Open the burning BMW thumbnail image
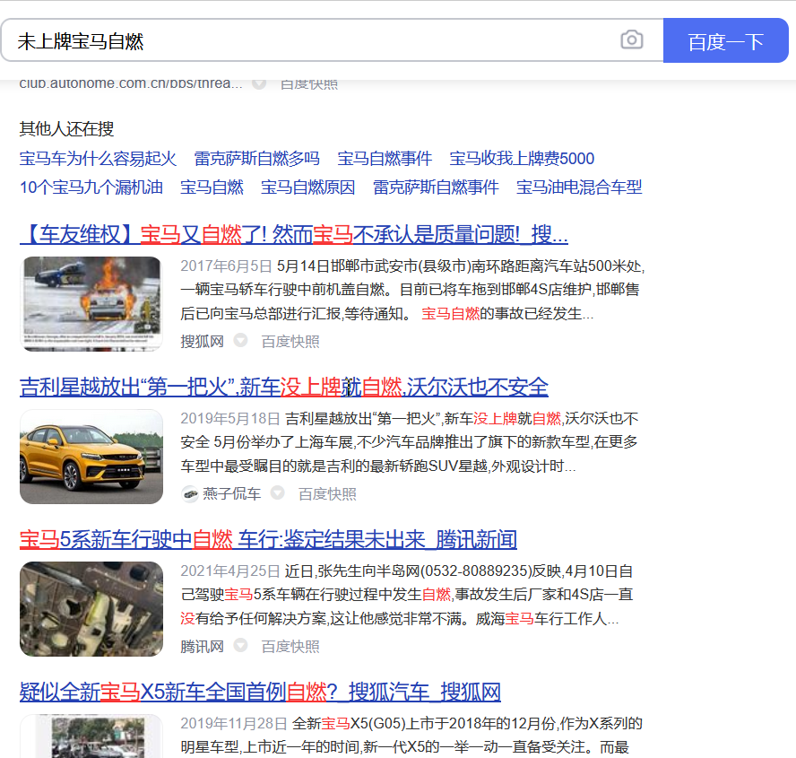Screen dimensions: 796x758 click(x=91, y=304)
